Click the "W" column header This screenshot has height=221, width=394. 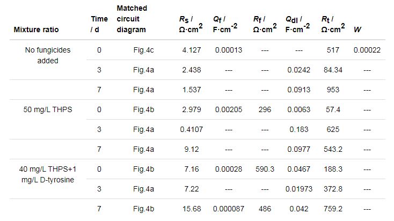point(357,29)
